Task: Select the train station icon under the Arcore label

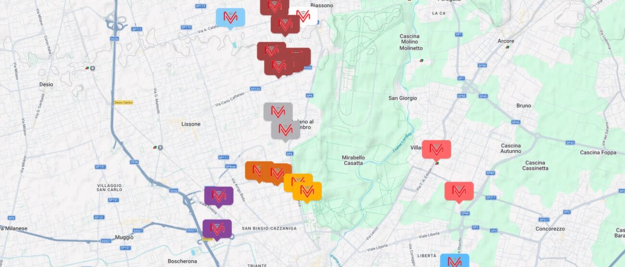Action: tap(506, 47)
